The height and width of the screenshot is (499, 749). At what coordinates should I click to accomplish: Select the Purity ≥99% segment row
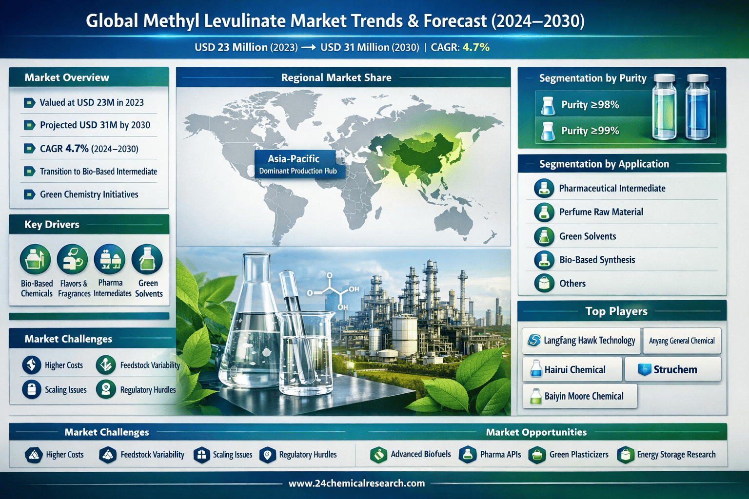(x=592, y=131)
